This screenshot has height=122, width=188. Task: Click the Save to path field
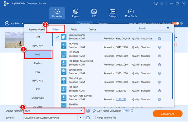(x=51, y=118)
